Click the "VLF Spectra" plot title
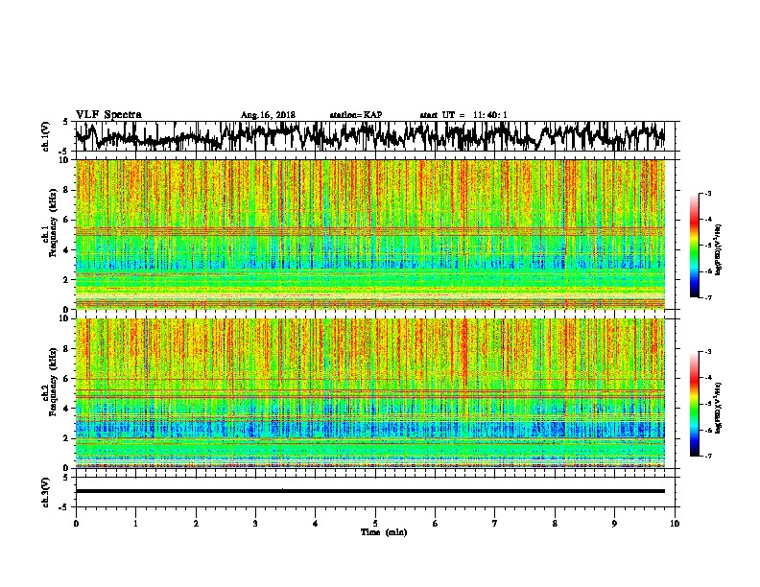The image size is (760, 587). (x=108, y=115)
